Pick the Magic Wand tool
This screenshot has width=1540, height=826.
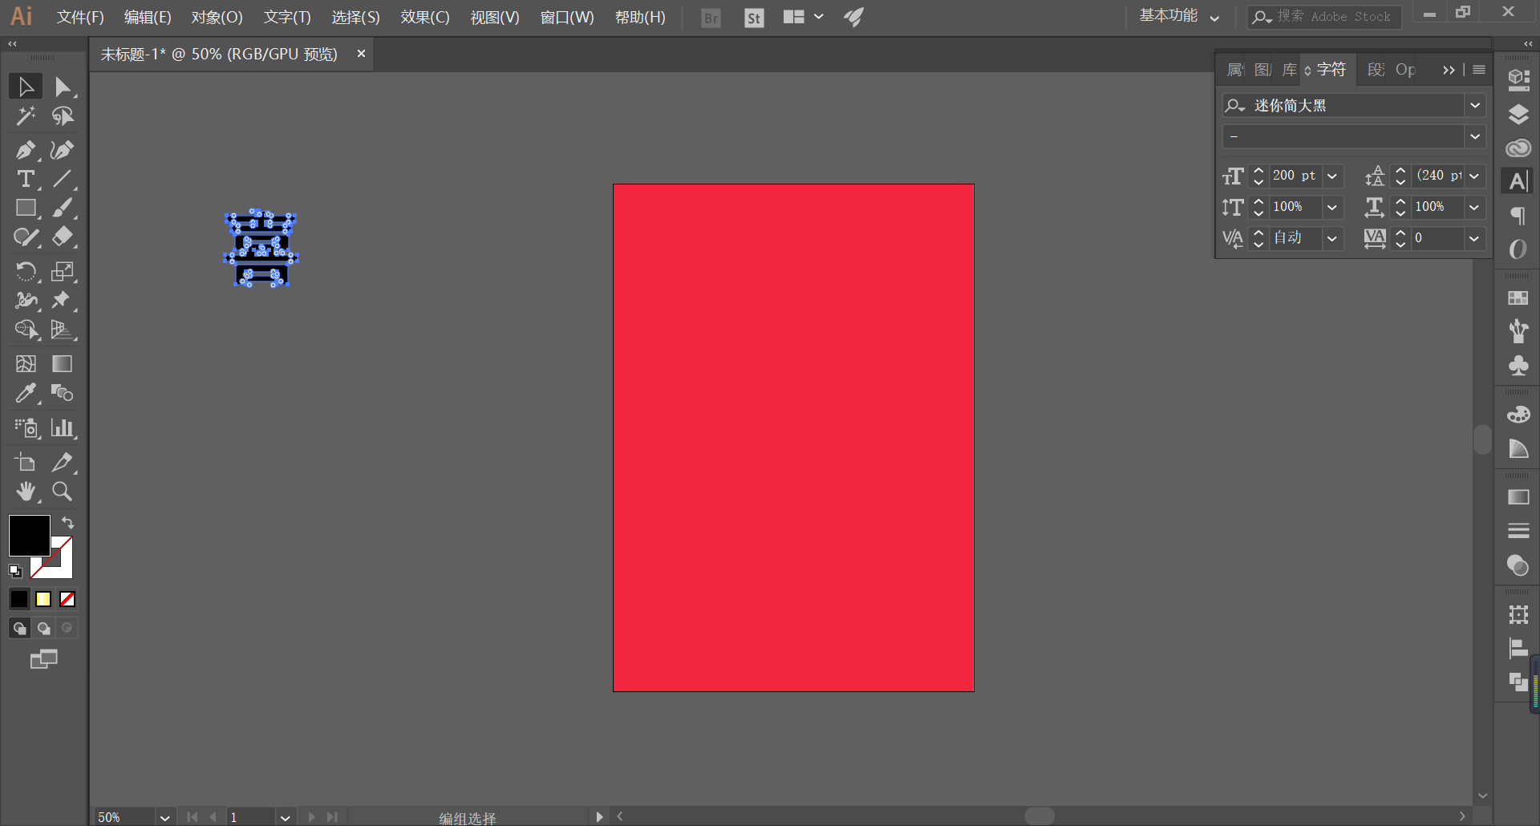26,116
